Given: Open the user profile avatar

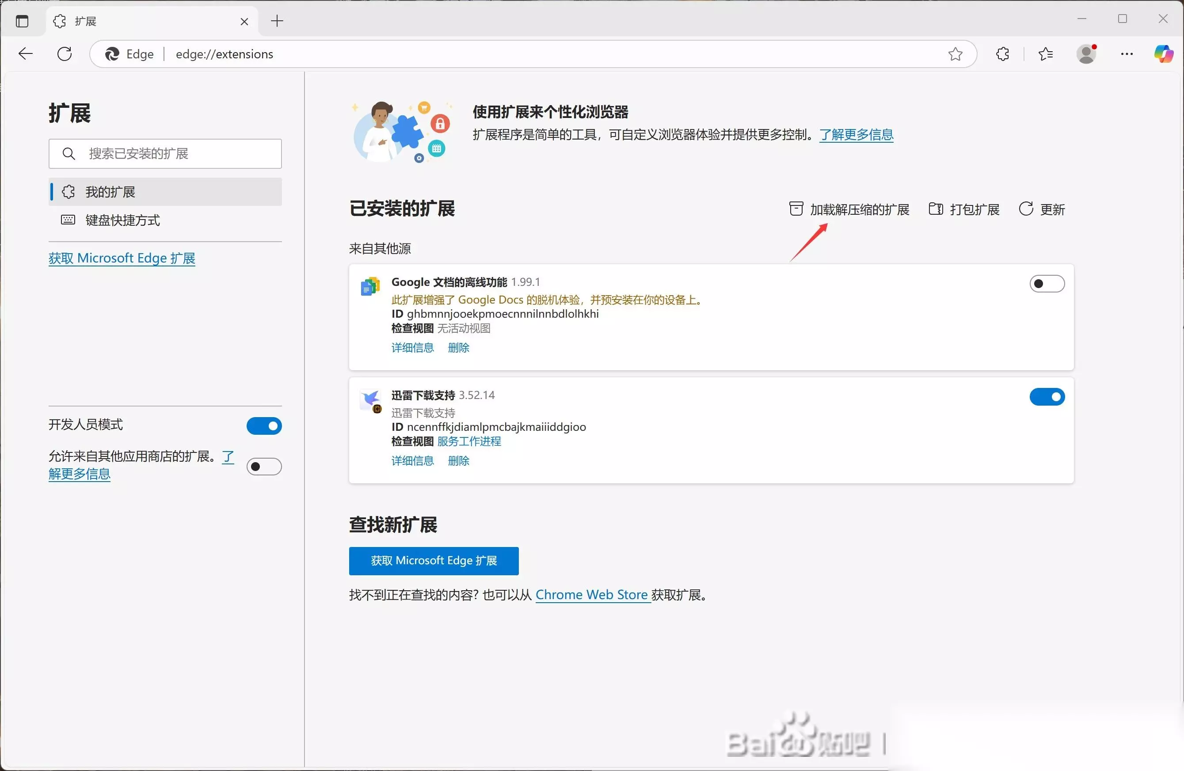Looking at the screenshot, I should [1086, 54].
